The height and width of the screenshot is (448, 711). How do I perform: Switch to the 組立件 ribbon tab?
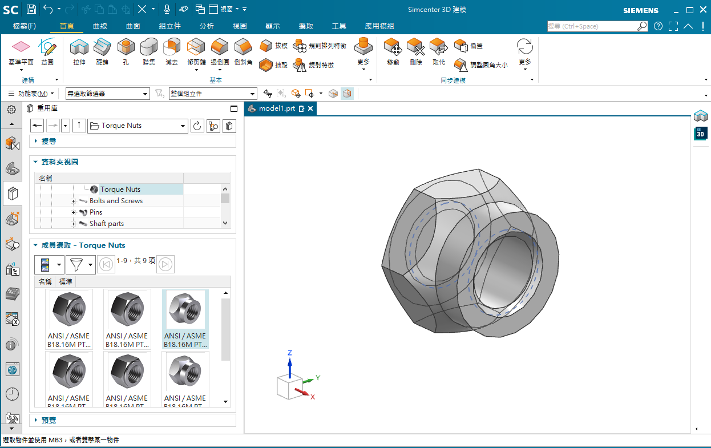pos(170,26)
